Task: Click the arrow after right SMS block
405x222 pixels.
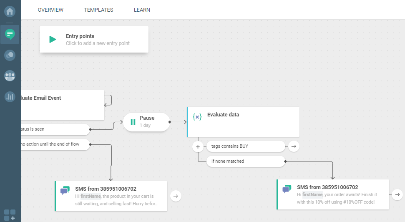Action: 397,194
